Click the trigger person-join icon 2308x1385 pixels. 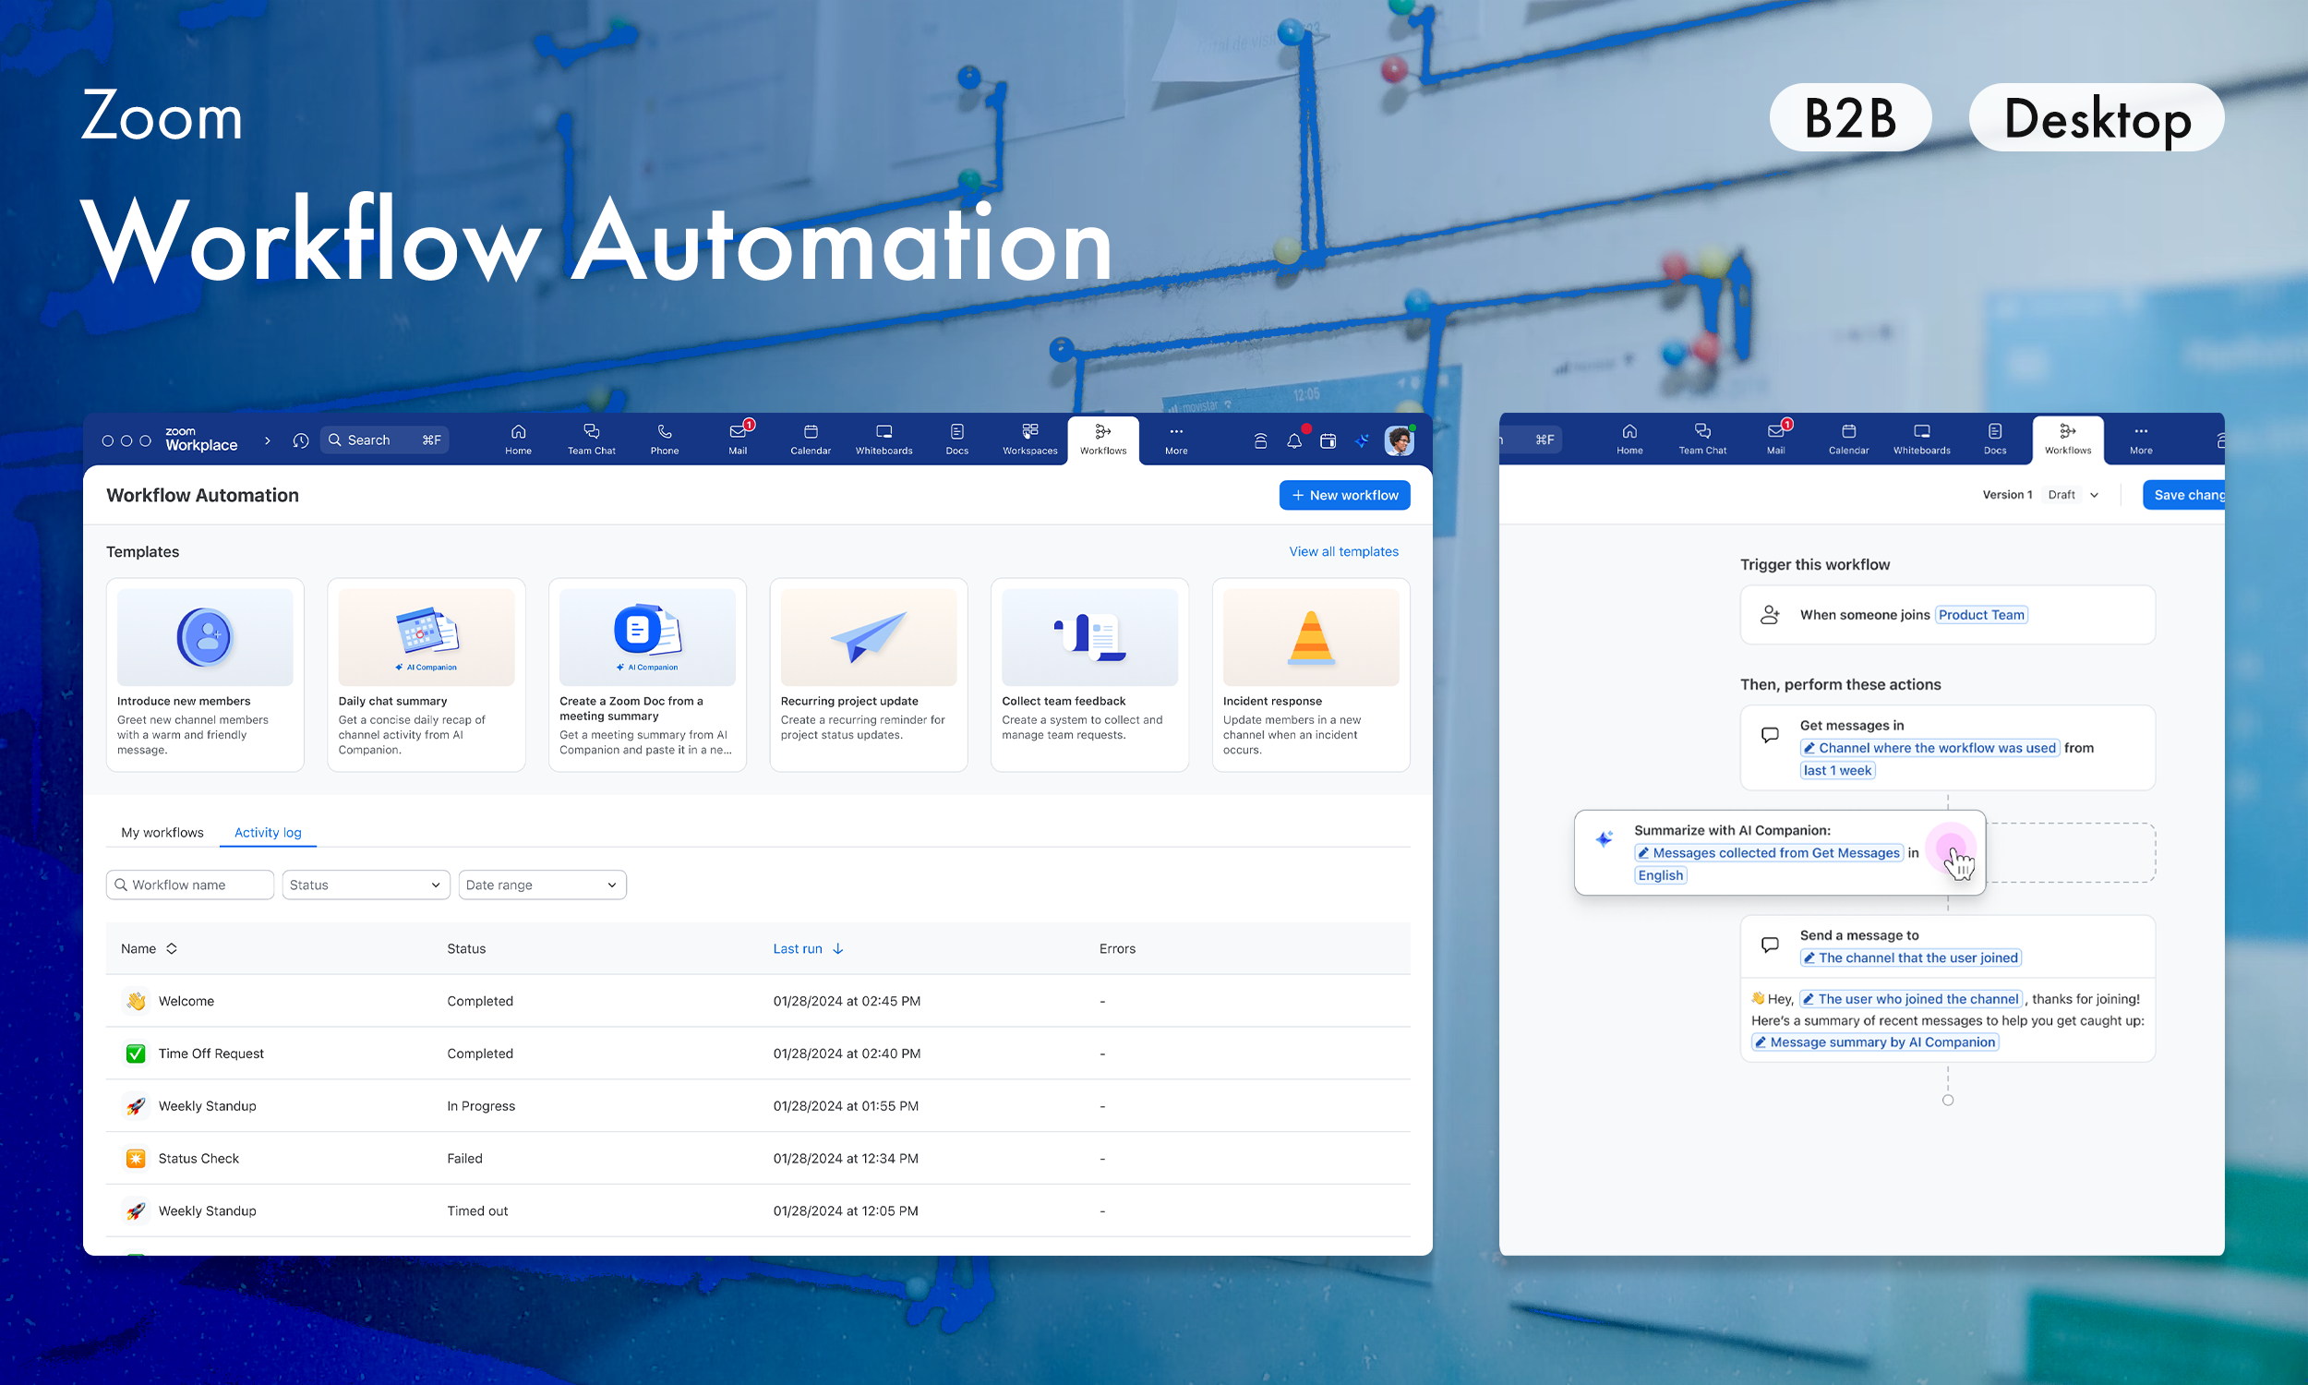pyautogui.click(x=1770, y=614)
